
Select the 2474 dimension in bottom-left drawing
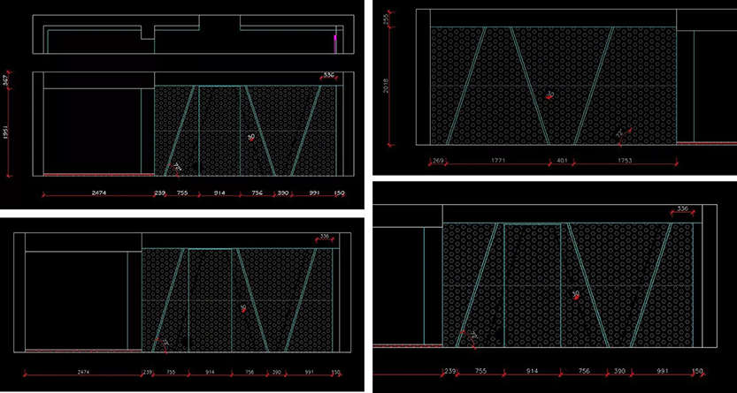[x=80, y=374]
